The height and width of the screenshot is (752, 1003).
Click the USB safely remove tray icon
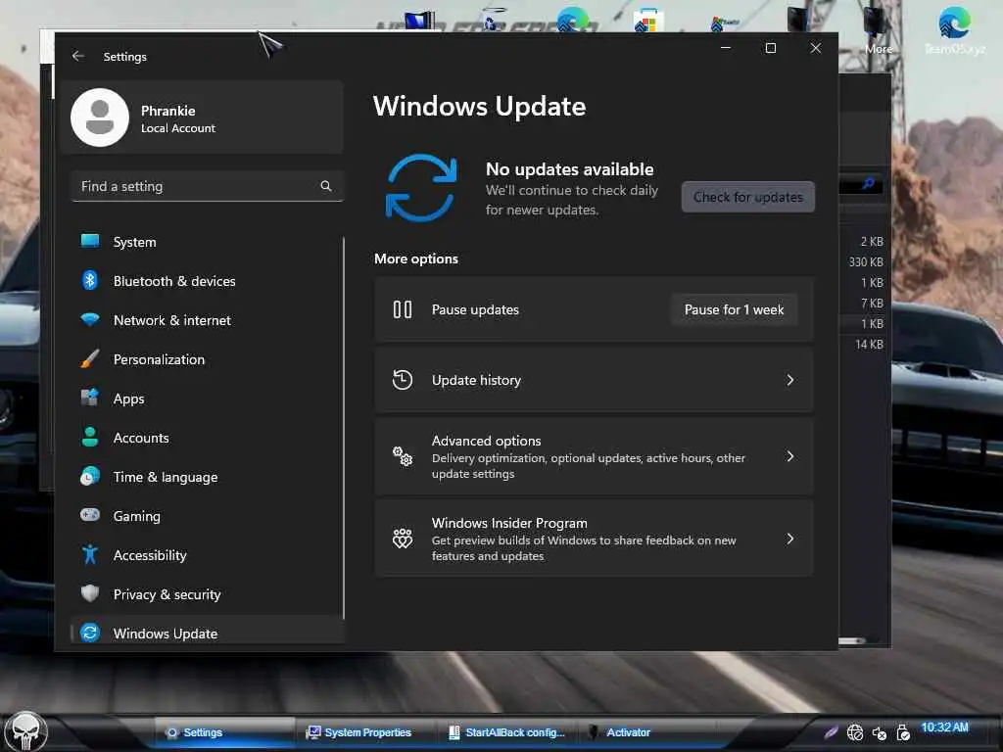903,732
